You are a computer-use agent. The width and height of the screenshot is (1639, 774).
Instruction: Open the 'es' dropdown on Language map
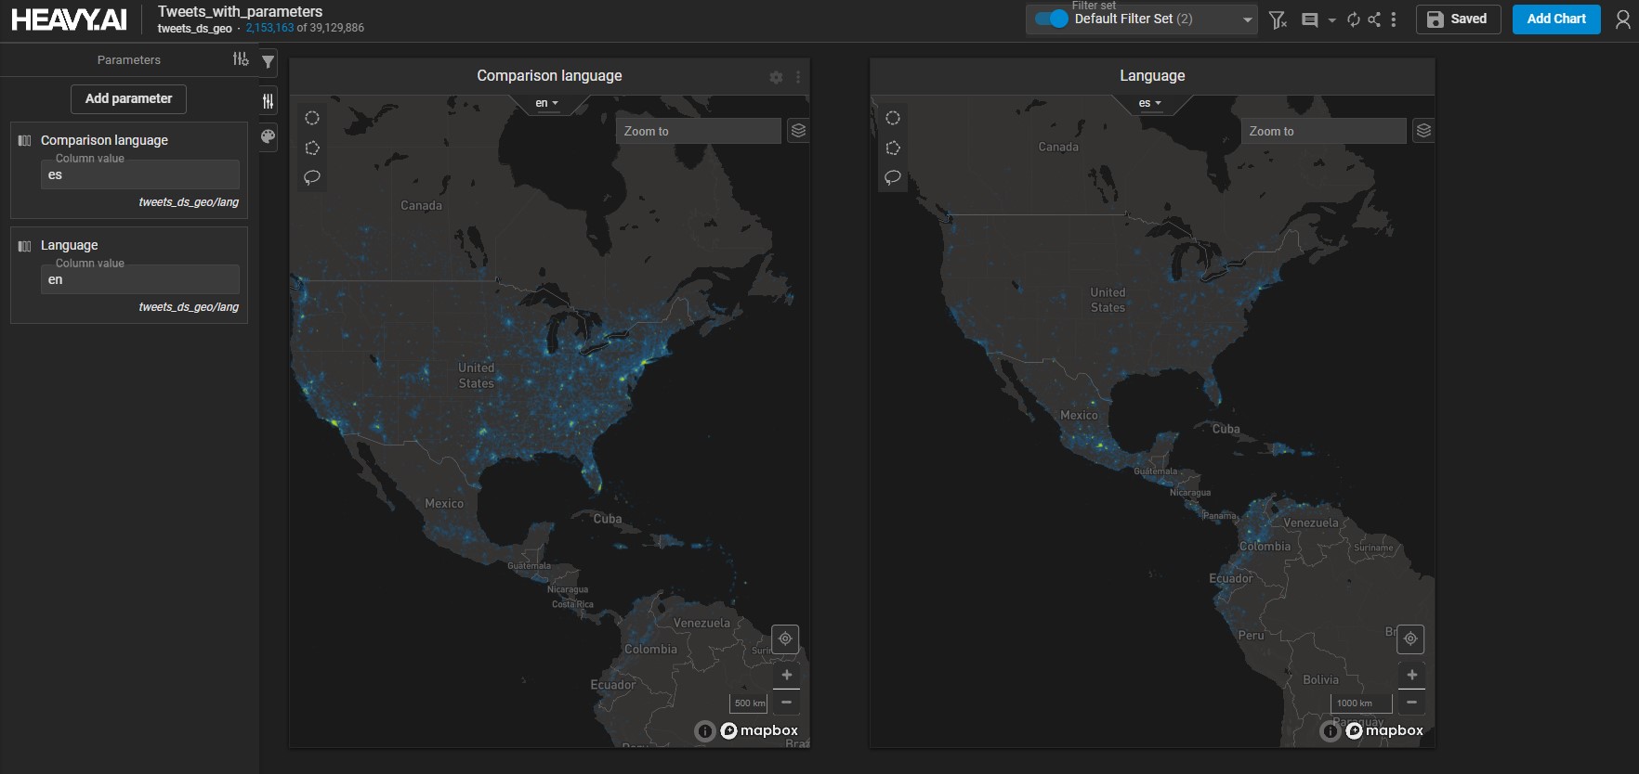click(1150, 103)
